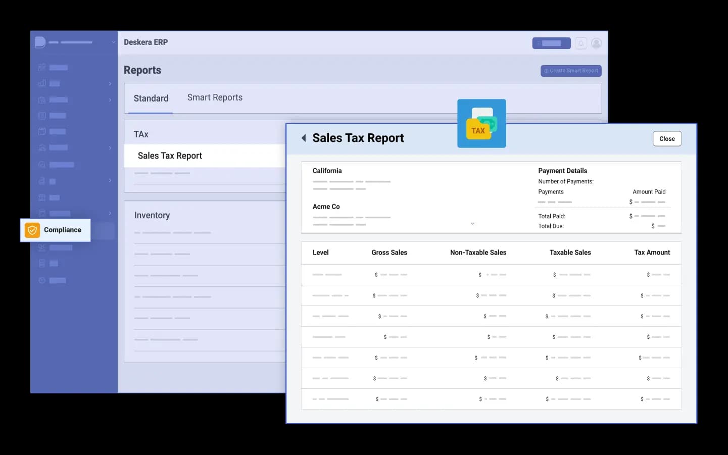The width and height of the screenshot is (728, 455).
Task: Select Sales Tax Report in the list
Action: tap(170, 156)
